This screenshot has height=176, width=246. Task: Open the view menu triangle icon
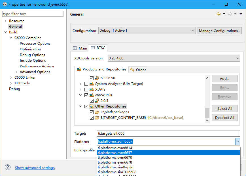click(241, 14)
